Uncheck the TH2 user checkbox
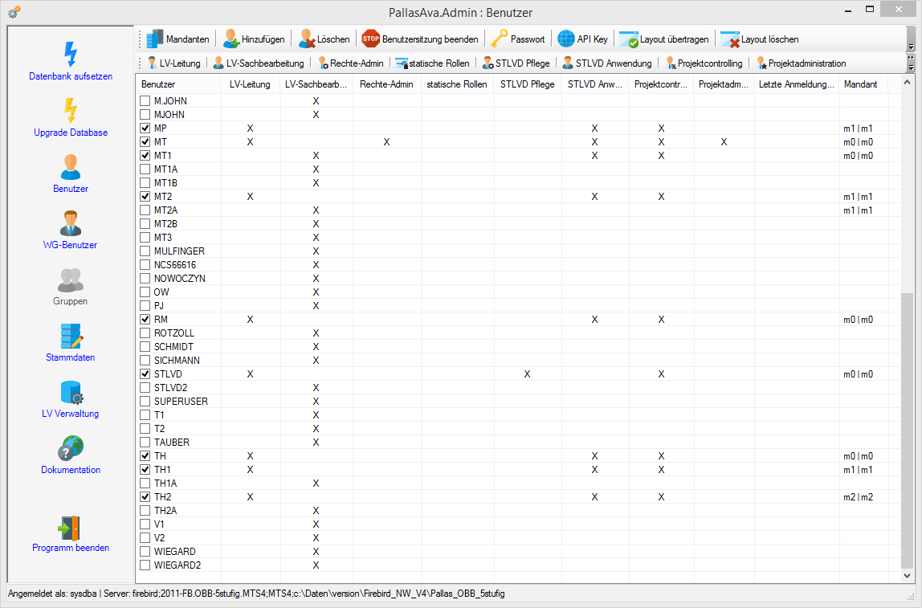The width and height of the screenshot is (922, 608). pyautogui.click(x=145, y=497)
